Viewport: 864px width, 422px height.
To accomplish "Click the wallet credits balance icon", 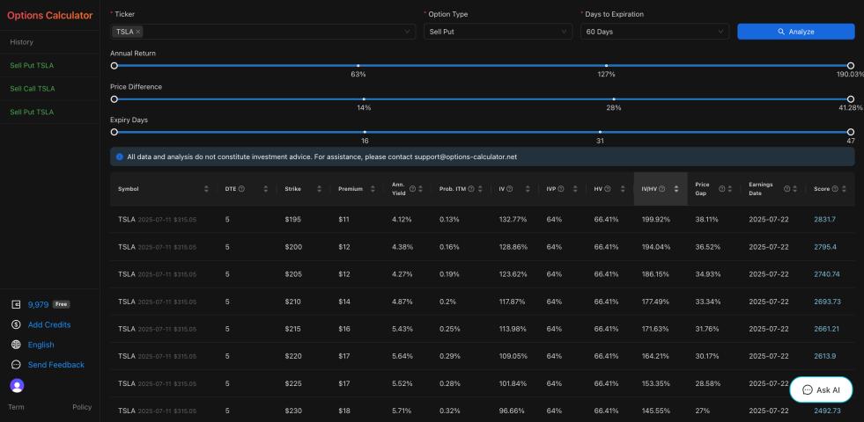I will click(x=16, y=305).
